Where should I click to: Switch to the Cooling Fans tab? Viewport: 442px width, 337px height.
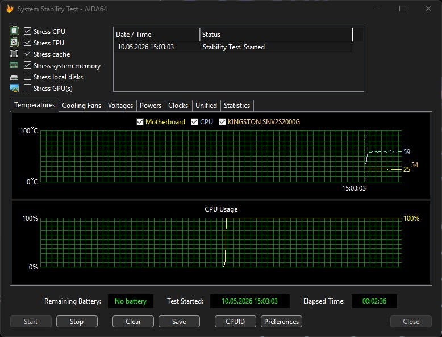(x=81, y=106)
